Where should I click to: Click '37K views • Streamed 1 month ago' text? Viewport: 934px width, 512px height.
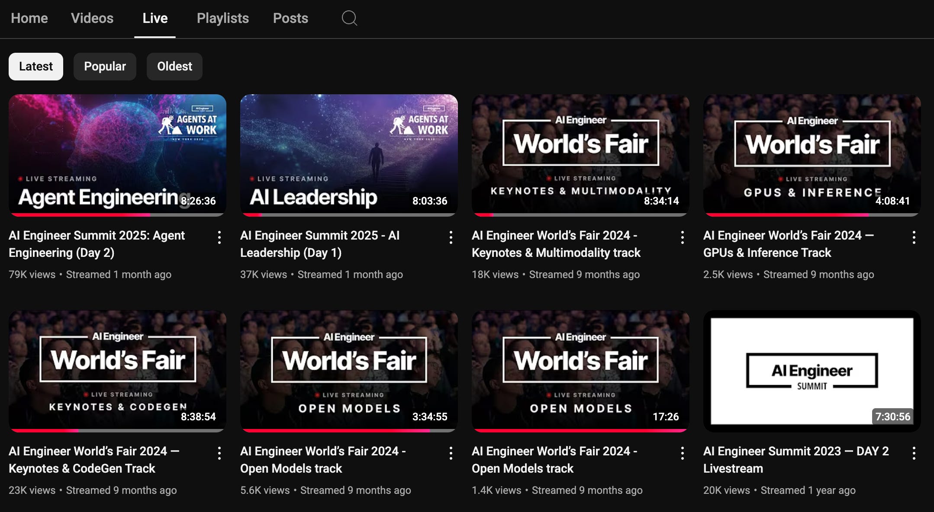coord(322,275)
